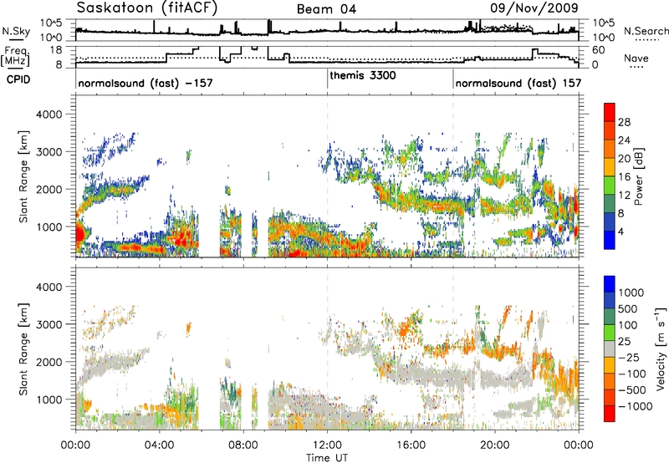This screenshot has width=669, height=463.
Task: Click the 'Saskatoon (fitACF)' plot title
Action: (148, 8)
